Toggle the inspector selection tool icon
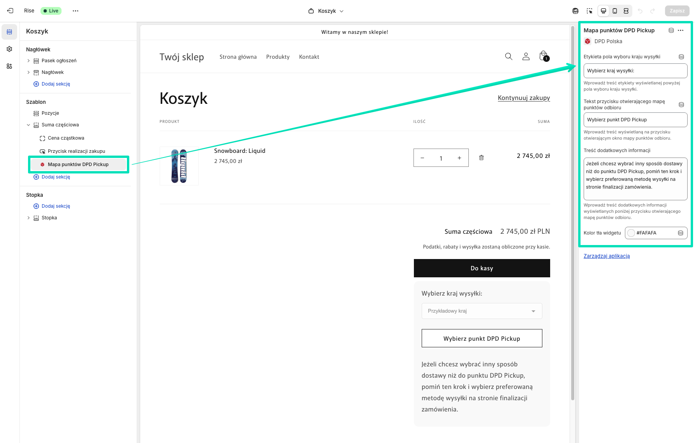Screen dimensions: 695x443 tap(589, 11)
